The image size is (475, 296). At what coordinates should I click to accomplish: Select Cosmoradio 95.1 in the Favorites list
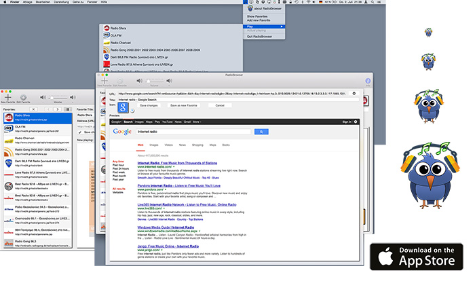(x=38, y=221)
